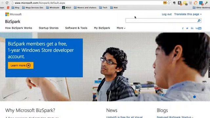Click the News heading
This screenshot has width=210, height=118.
pyautogui.click(x=112, y=110)
